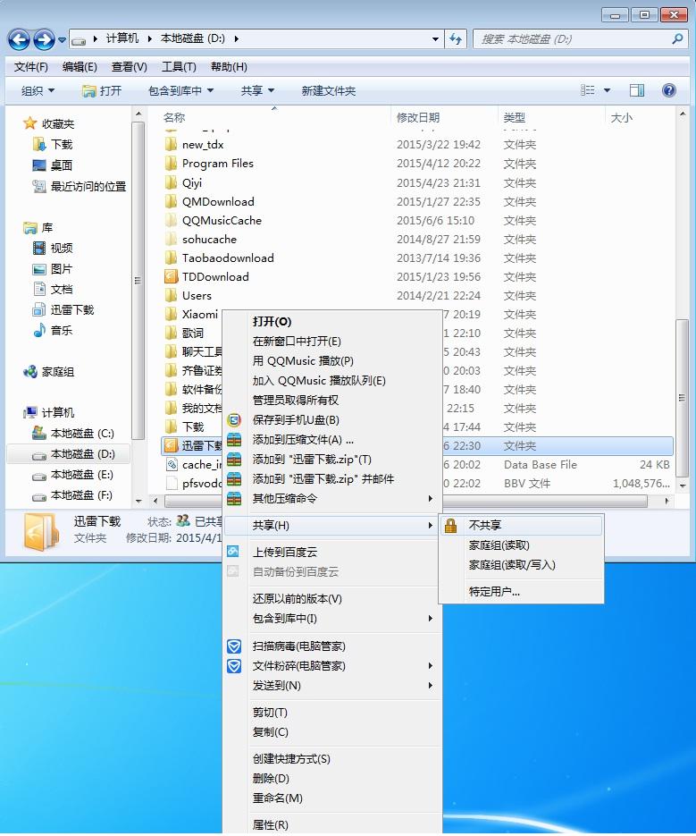Refresh the D: drive address bar
Screen dimensions: 696x836
pyautogui.click(x=456, y=39)
